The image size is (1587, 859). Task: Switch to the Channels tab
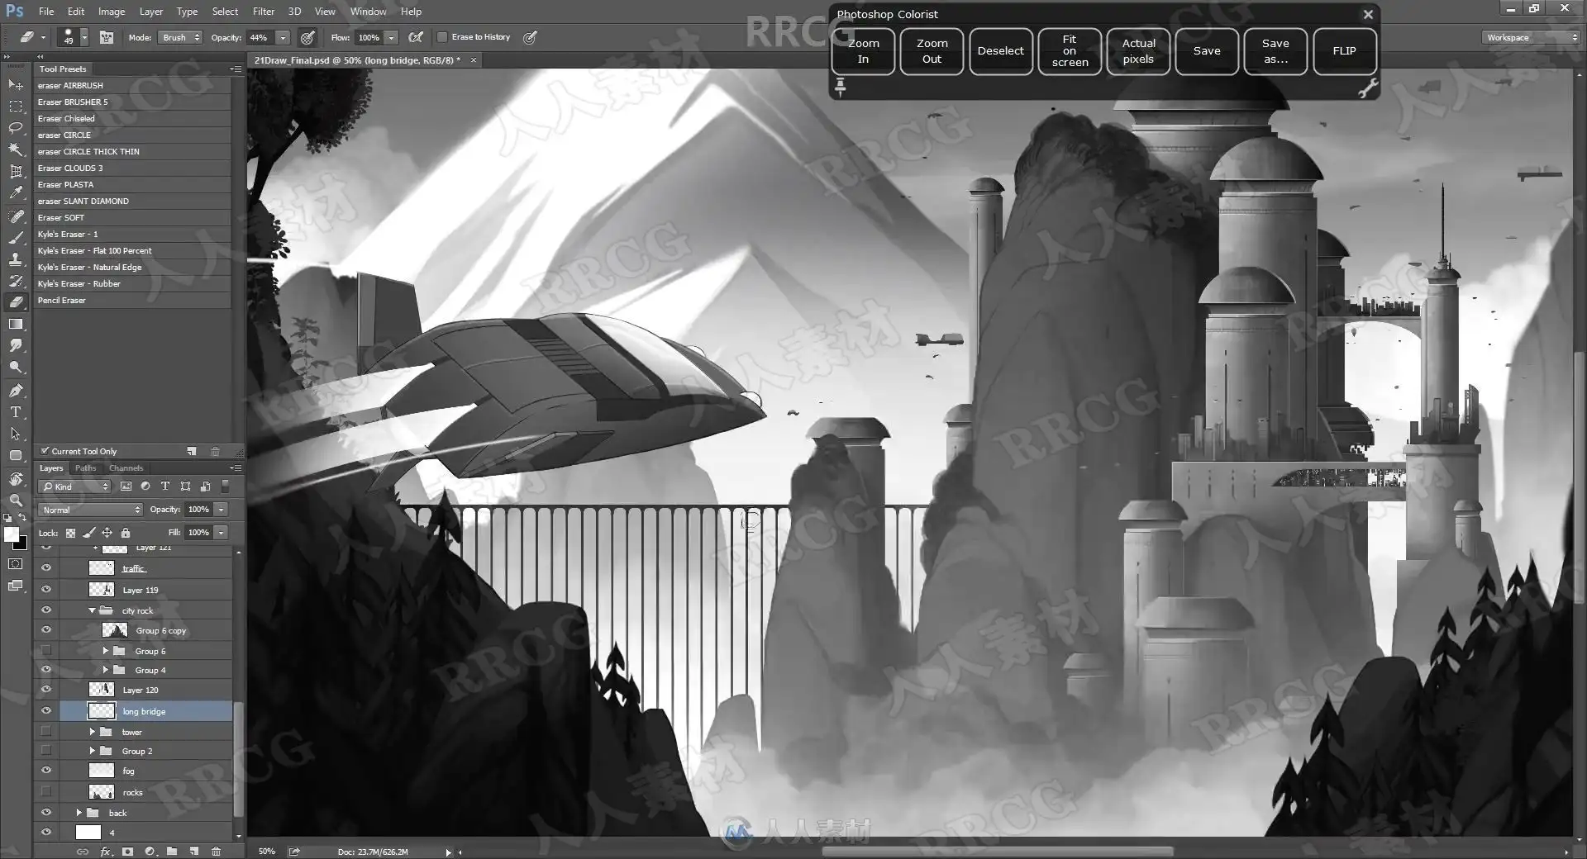[x=126, y=468]
